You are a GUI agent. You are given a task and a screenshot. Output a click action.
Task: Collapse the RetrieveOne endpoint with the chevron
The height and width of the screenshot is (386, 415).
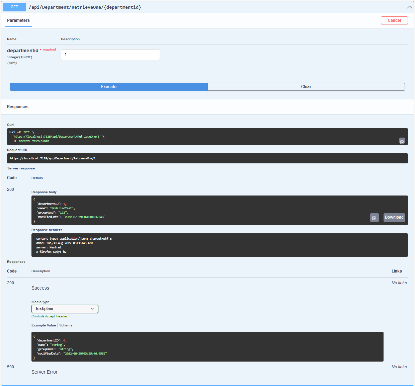click(409, 7)
